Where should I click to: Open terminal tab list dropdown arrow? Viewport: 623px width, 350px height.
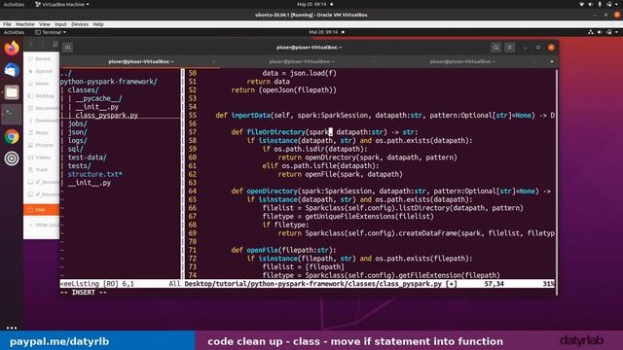552,61
